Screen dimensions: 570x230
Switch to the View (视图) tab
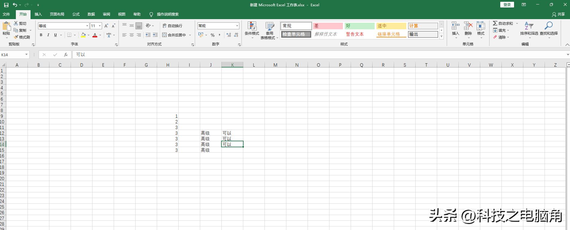click(x=122, y=14)
